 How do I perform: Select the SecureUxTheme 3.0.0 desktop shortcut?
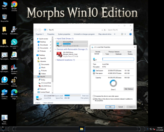pos(14,44)
